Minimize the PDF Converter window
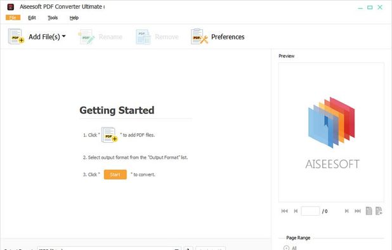The width and height of the screenshot is (392, 250). pos(360,8)
